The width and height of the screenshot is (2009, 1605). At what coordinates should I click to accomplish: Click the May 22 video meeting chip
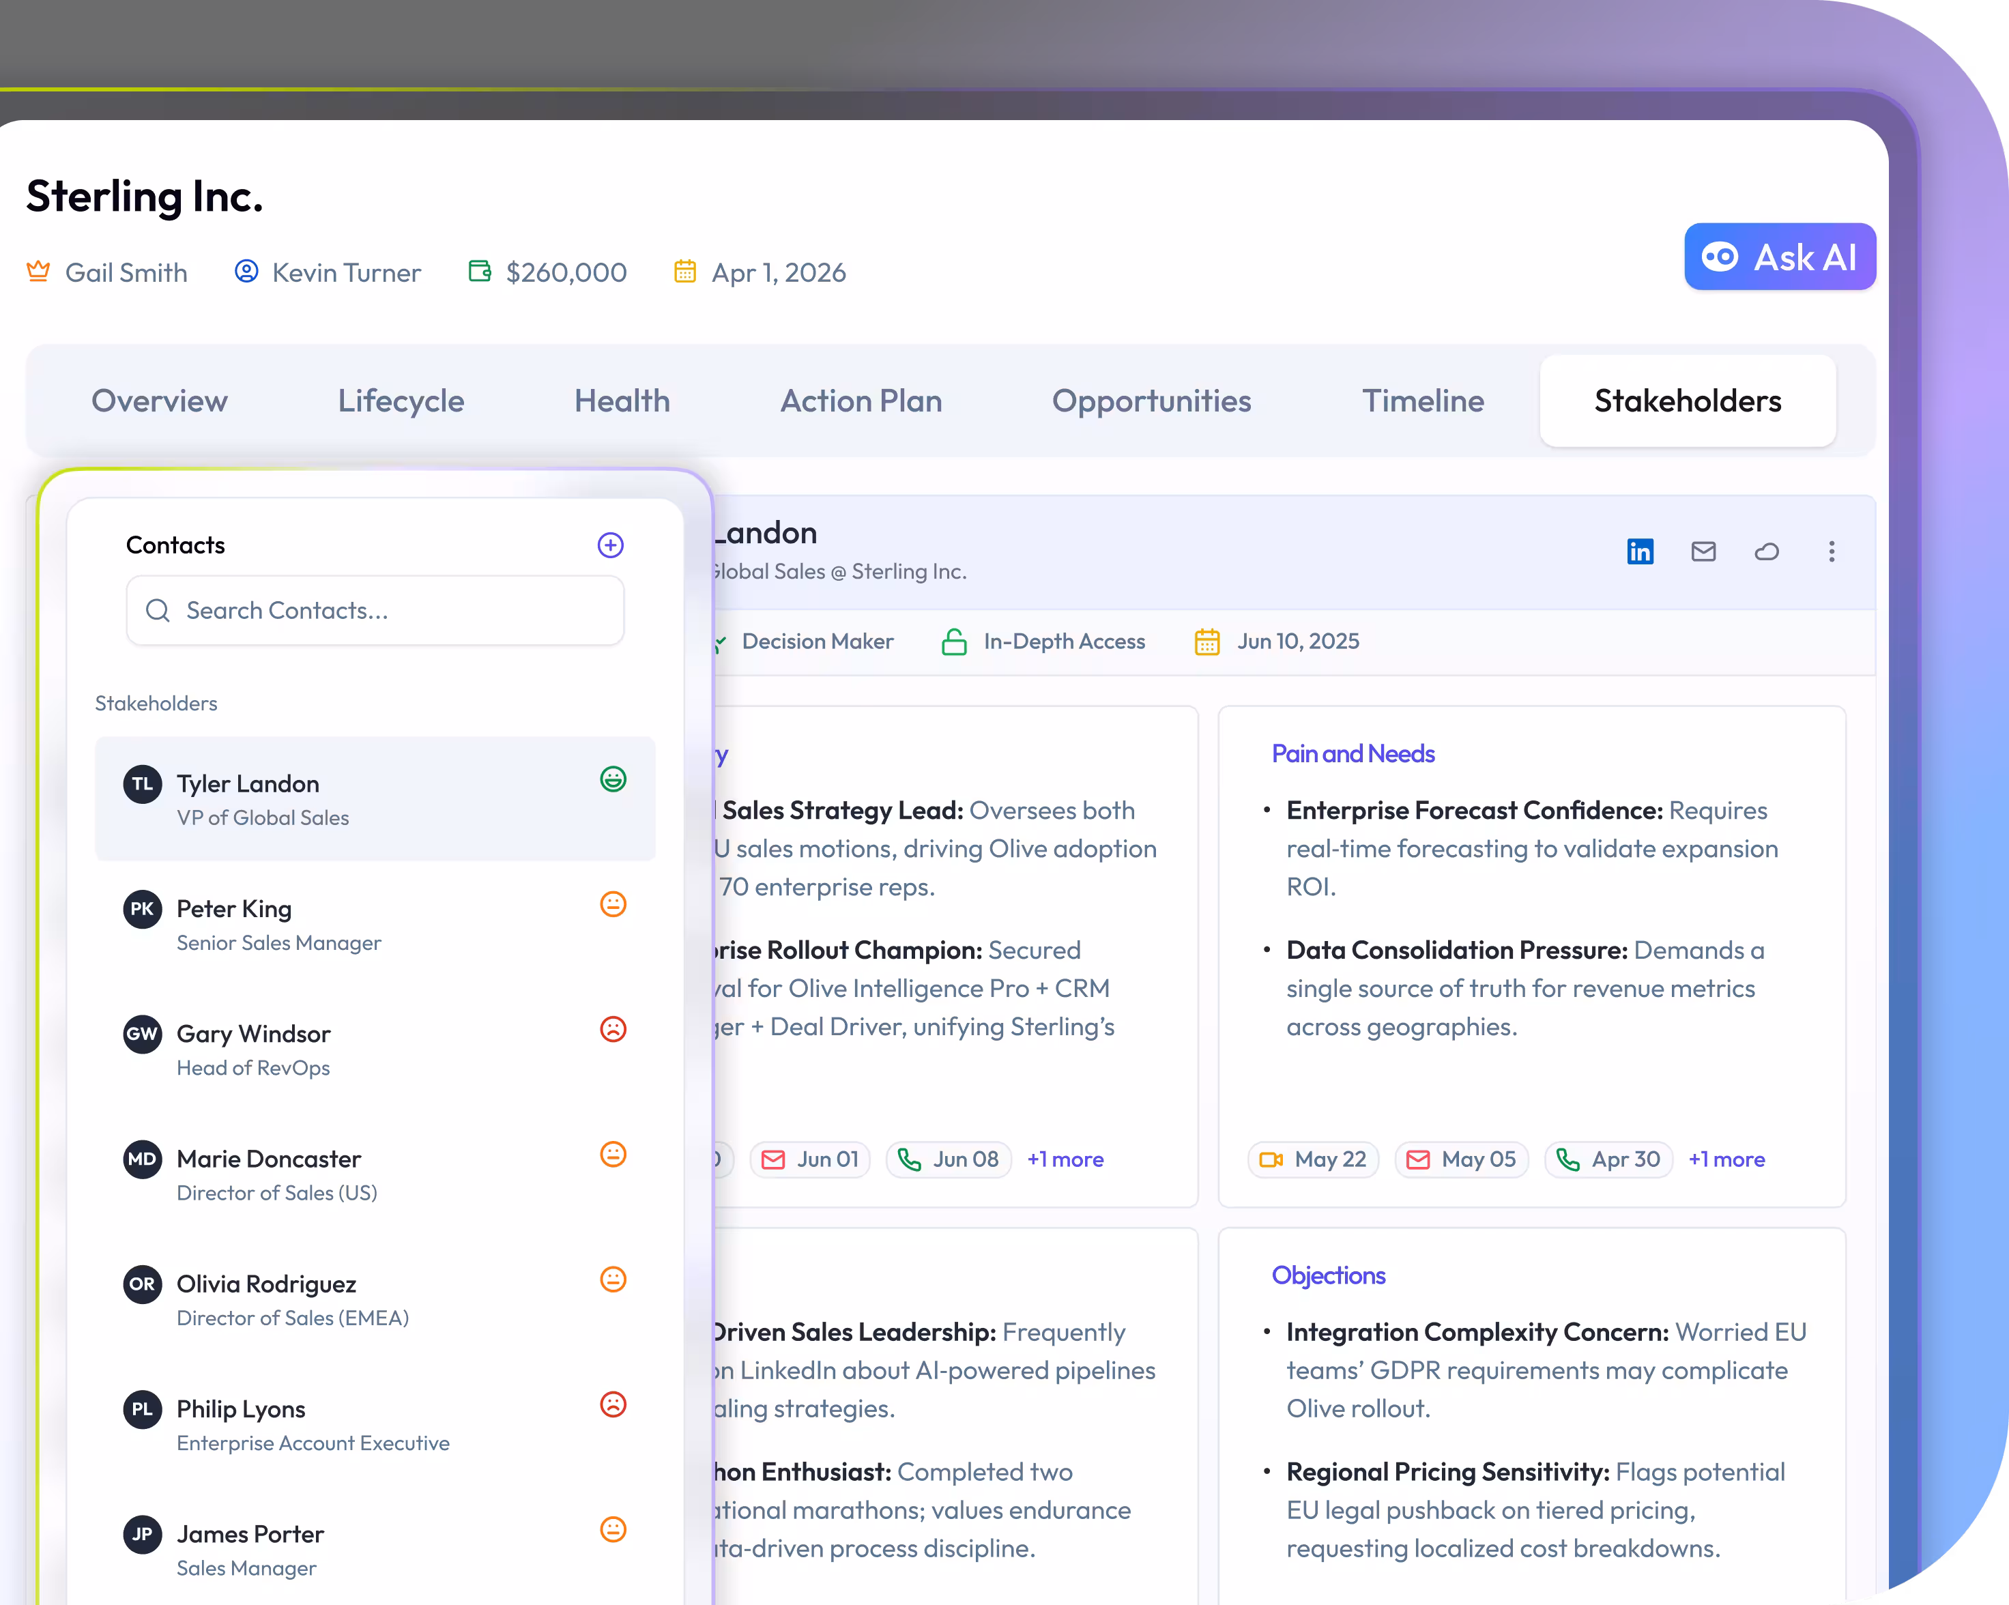tap(1313, 1159)
